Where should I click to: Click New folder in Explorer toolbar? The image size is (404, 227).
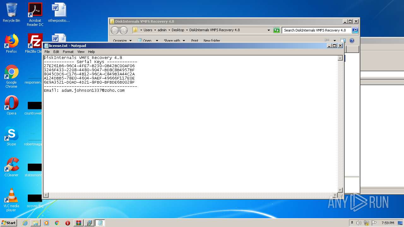pyautogui.click(x=212, y=41)
